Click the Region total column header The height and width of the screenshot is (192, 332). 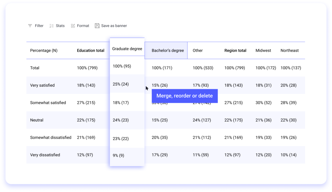coord(235,51)
